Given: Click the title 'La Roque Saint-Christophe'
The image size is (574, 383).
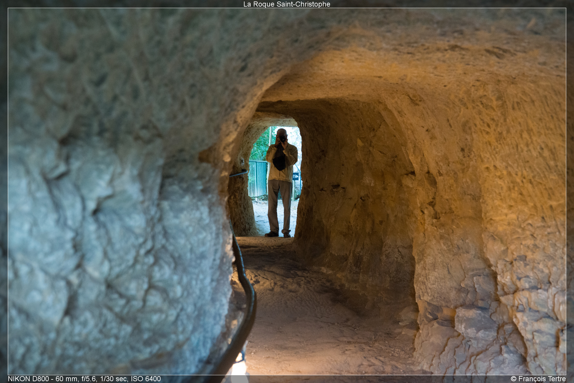Looking at the screenshot, I should click(x=287, y=4).
